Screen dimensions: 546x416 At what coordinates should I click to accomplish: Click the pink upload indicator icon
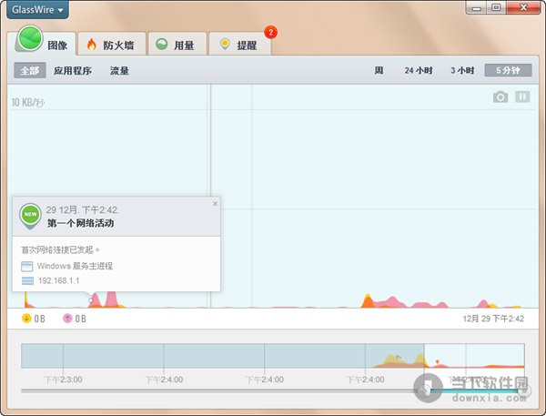pos(67,318)
